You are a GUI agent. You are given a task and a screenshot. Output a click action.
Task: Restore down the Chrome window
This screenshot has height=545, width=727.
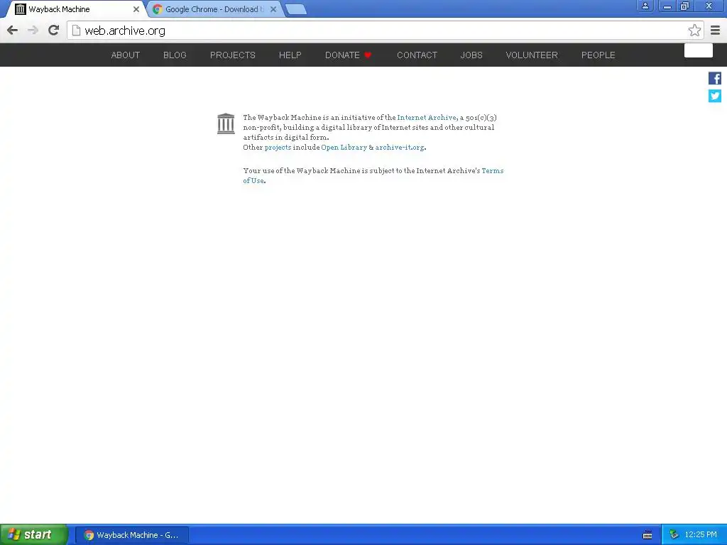pyautogui.click(x=685, y=6)
